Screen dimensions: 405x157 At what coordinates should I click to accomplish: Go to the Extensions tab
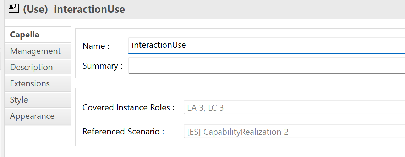30,83
